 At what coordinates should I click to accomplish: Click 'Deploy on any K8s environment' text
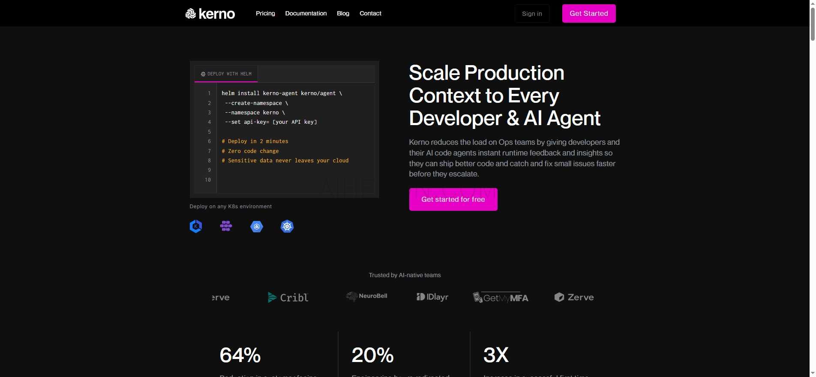coord(231,206)
